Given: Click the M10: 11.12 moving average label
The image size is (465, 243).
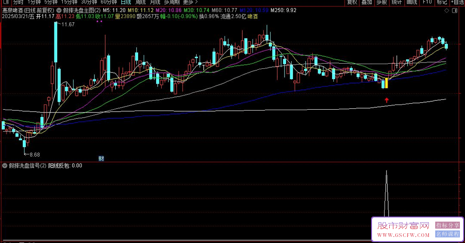Looking at the screenshot, I should point(140,10).
